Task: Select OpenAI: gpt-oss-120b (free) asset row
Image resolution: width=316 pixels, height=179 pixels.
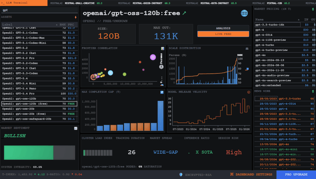Action: click(39, 104)
